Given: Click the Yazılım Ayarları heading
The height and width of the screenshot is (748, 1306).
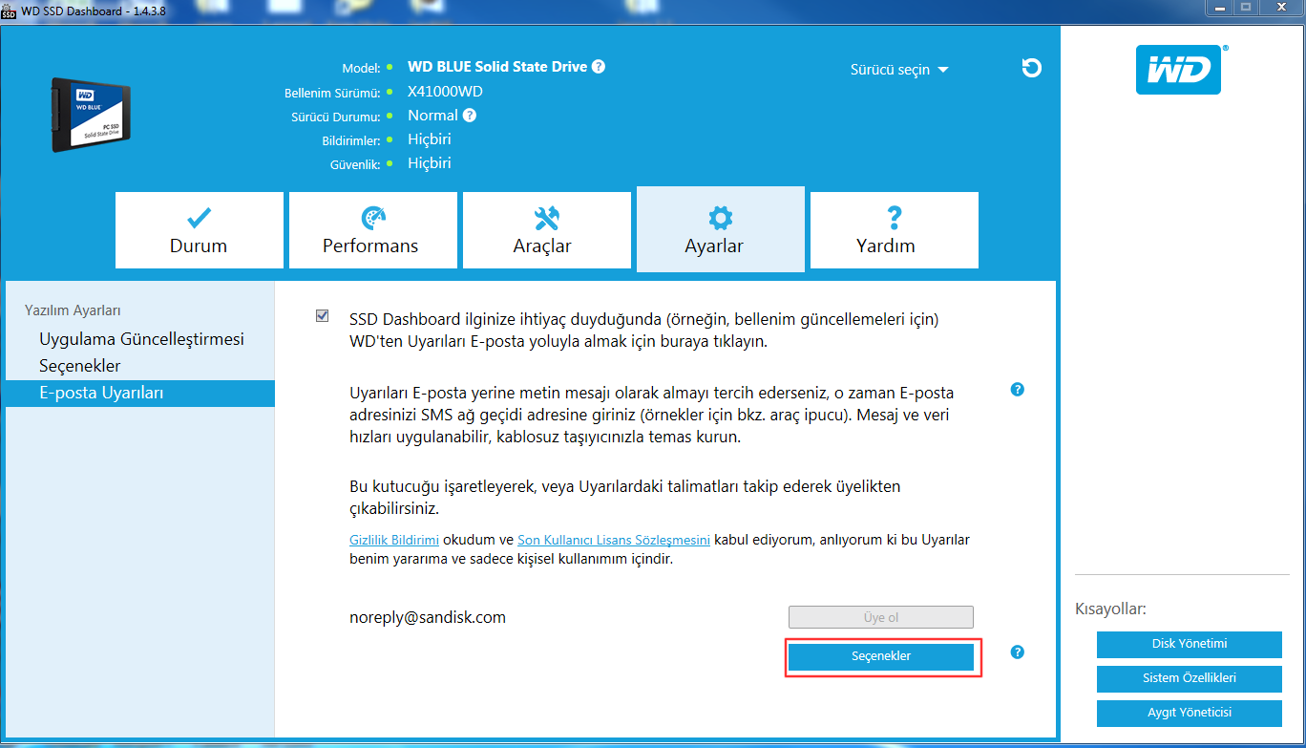Looking at the screenshot, I should [73, 310].
